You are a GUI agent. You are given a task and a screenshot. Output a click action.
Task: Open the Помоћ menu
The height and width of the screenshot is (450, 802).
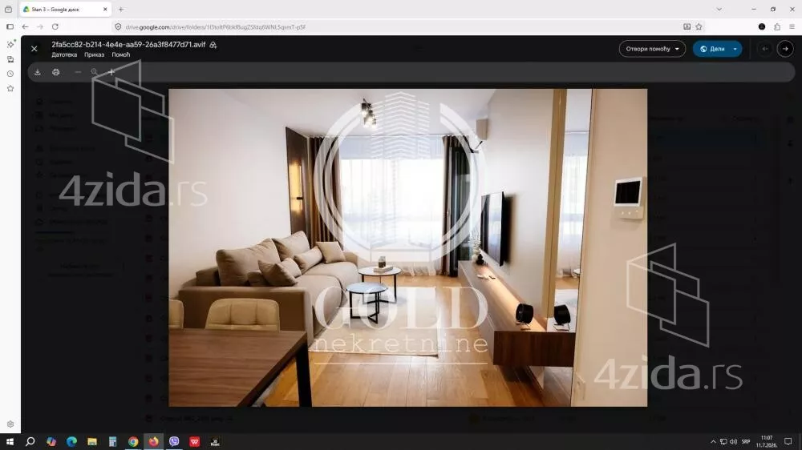[121, 54]
